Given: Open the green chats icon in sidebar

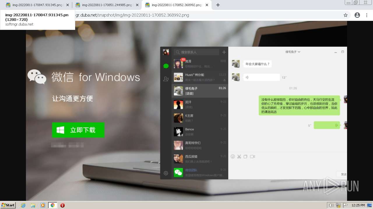Looking at the screenshot, I should [x=166, y=66].
